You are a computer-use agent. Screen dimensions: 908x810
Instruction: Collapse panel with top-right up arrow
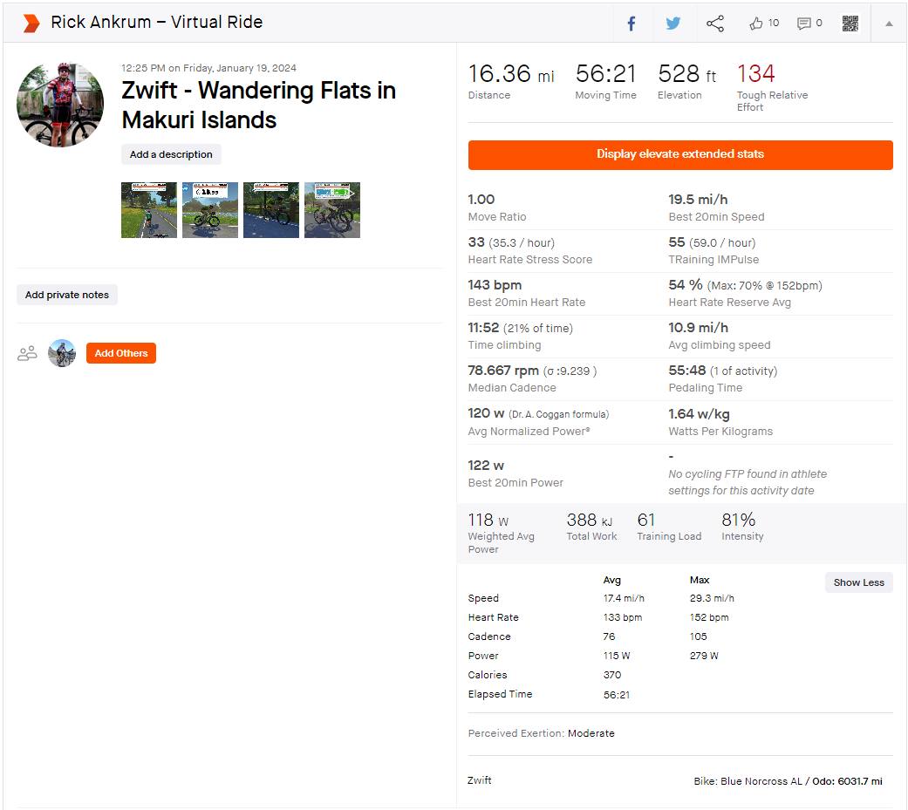point(889,24)
